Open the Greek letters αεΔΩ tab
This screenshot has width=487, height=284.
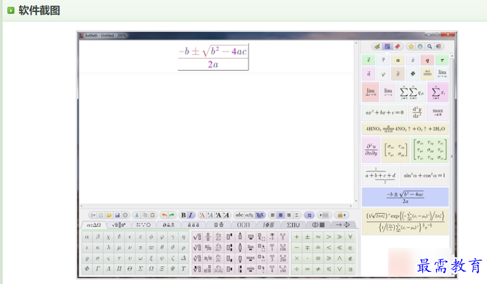(x=93, y=225)
